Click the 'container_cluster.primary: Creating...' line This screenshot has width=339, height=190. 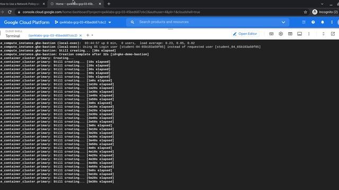click(37, 58)
